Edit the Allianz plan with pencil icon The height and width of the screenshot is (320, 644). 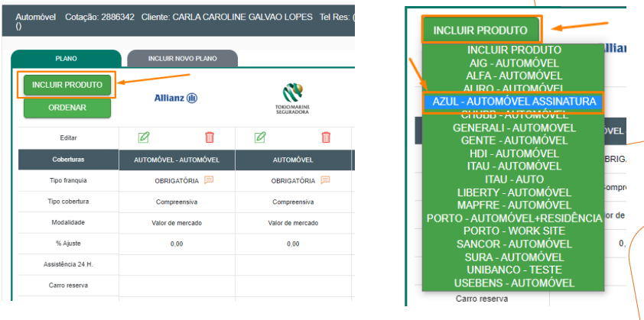coord(143,137)
